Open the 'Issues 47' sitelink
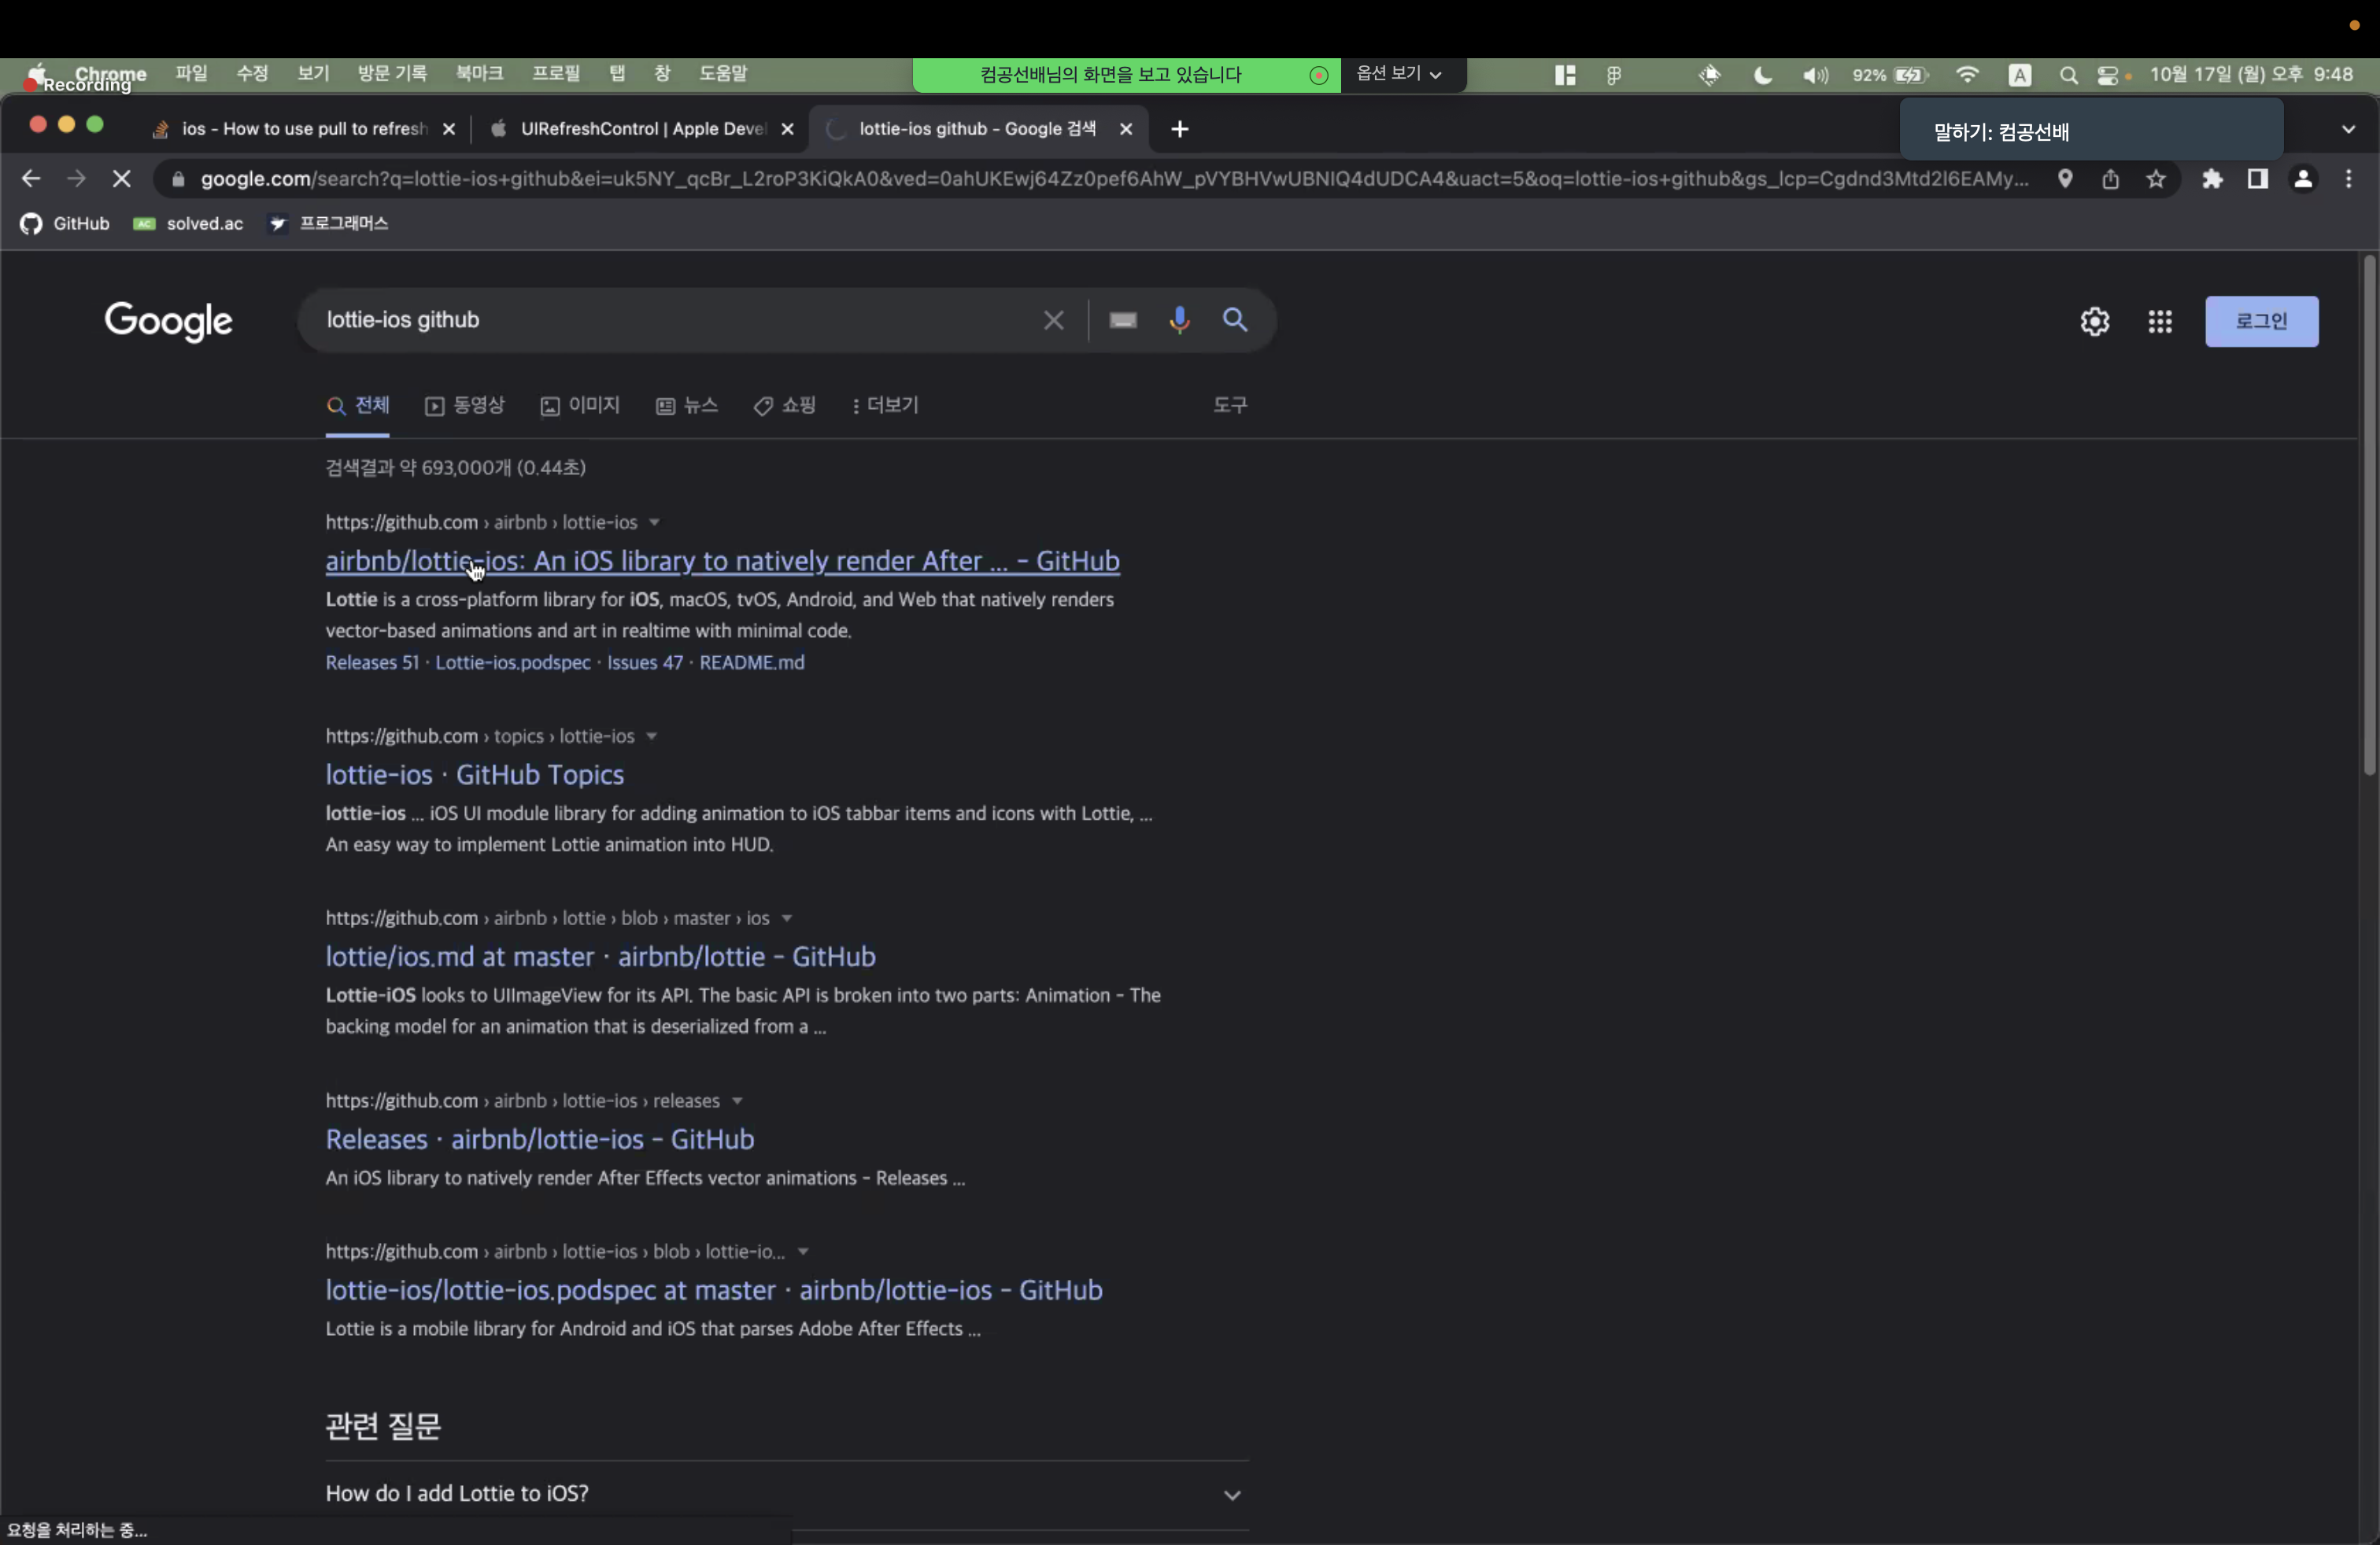 click(644, 662)
